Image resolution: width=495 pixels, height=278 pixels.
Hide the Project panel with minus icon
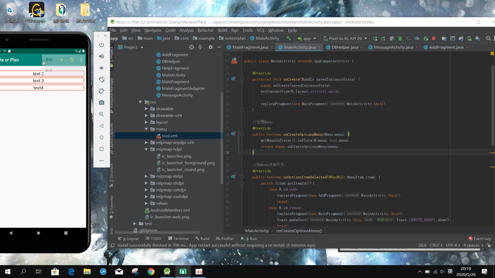(x=219, y=47)
